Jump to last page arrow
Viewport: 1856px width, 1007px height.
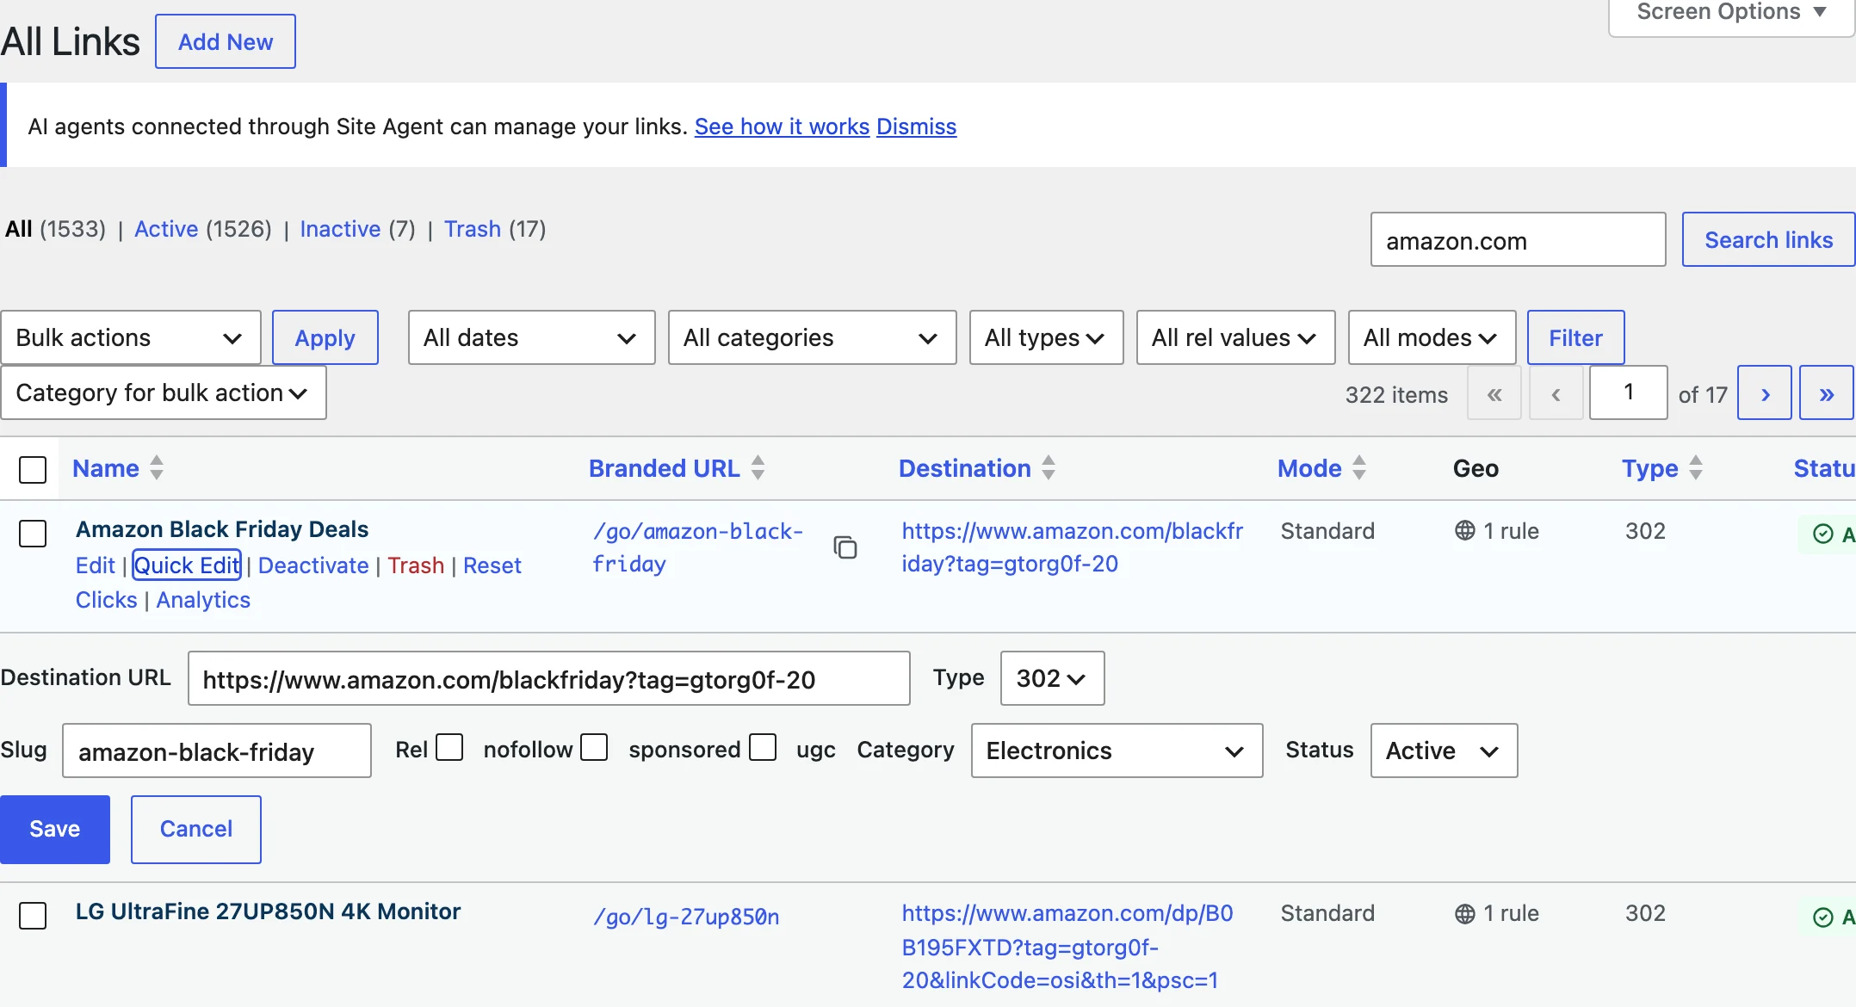pyautogui.click(x=1827, y=393)
